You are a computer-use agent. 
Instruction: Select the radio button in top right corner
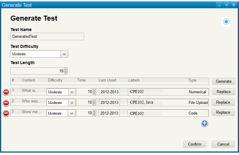(226, 22)
